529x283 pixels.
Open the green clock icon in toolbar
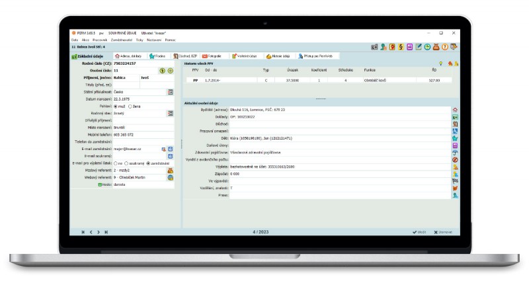pyautogui.click(x=427, y=47)
